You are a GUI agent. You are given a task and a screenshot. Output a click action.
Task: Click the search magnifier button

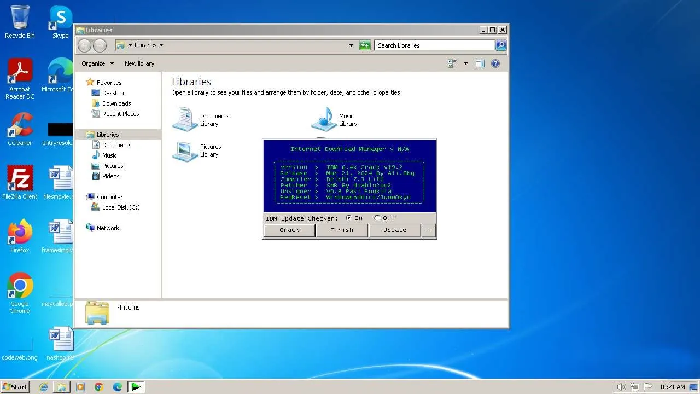pyautogui.click(x=501, y=45)
